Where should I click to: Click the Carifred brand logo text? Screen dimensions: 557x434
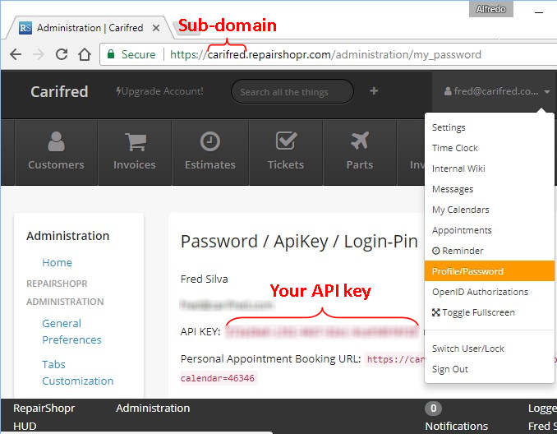(59, 92)
